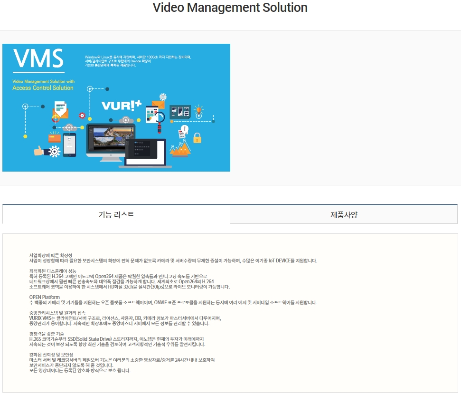This screenshot has width=461, height=395.
Task: Click the VMS banner image
Action: coord(116,107)
